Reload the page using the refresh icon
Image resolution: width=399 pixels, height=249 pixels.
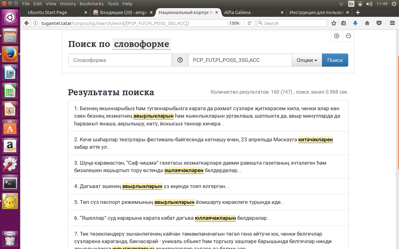click(249, 23)
